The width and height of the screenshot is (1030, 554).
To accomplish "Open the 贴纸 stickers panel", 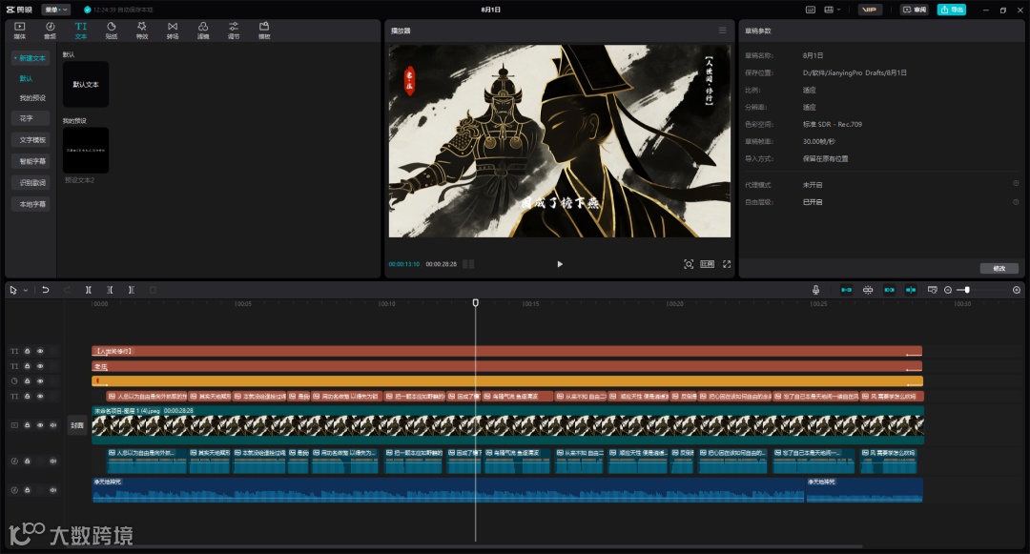I will pos(111,30).
